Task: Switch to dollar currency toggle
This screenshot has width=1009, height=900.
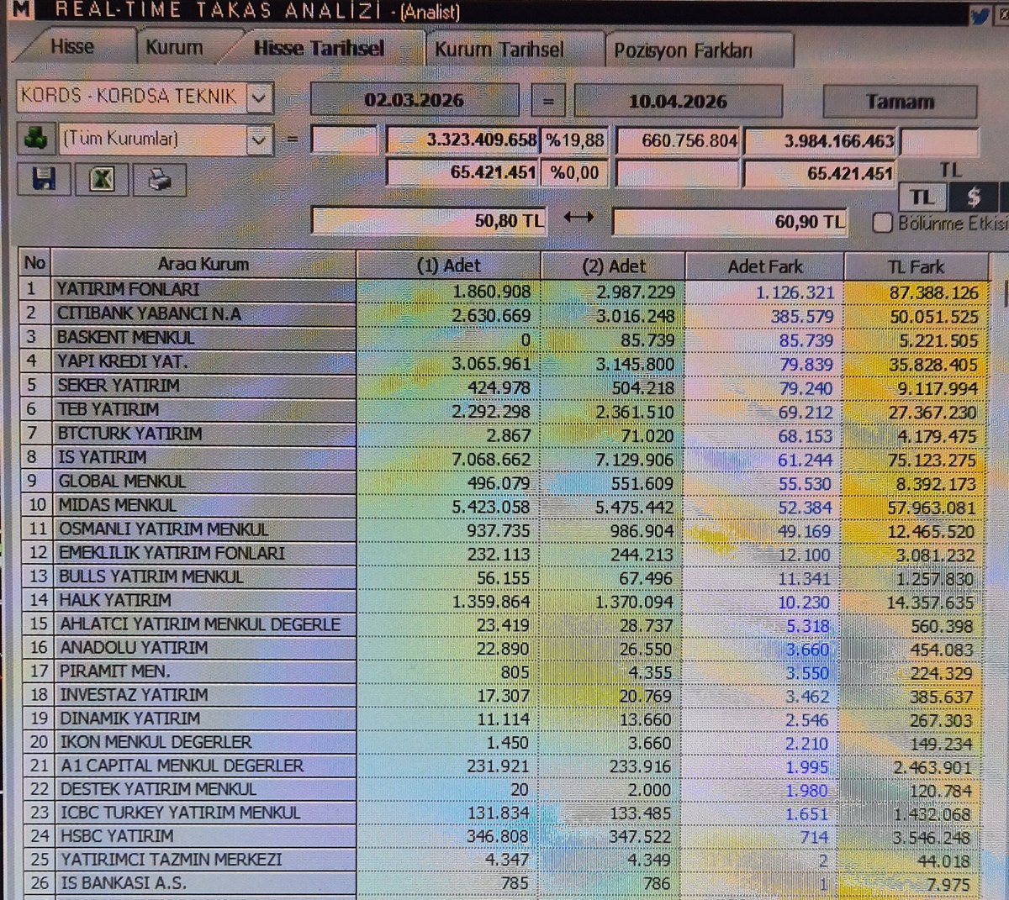Action: [975, 196]
